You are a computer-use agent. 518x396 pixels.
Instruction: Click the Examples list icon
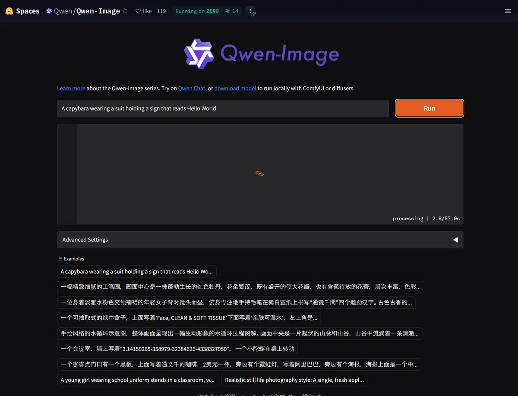[60, 259]
